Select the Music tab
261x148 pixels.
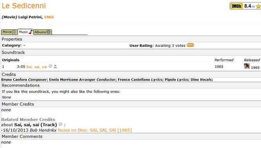tap(25, 32)
